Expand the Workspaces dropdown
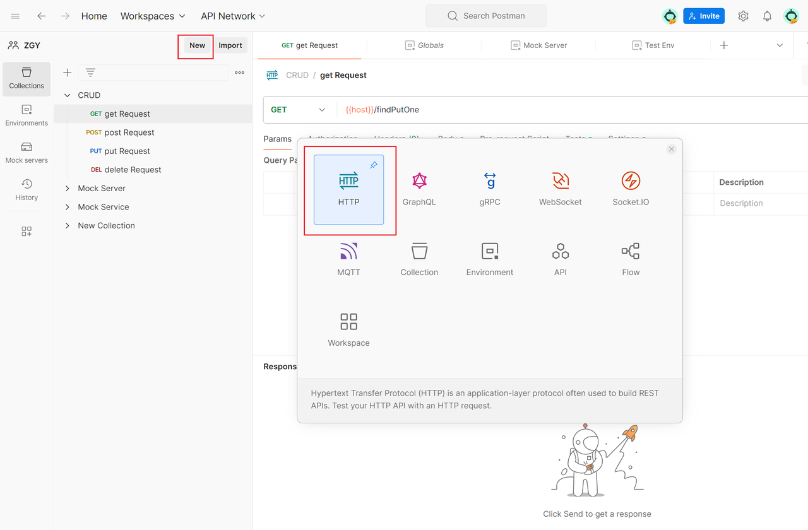 pos(153,16)
